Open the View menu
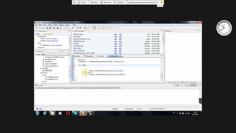 pos(45,25)
